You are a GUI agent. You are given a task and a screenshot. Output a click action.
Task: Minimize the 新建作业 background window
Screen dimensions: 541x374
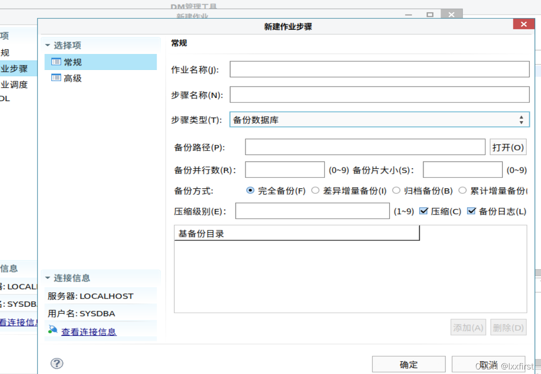(x=408, y=15)
